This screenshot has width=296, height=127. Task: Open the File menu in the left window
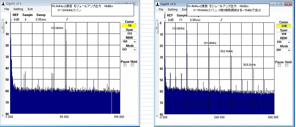tap(7, 9)
